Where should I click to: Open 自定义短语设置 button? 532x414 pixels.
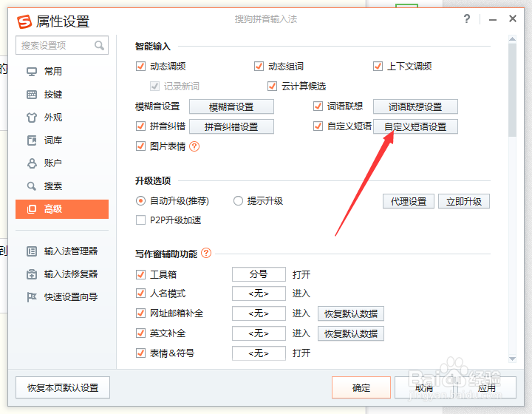click(415, 126)
